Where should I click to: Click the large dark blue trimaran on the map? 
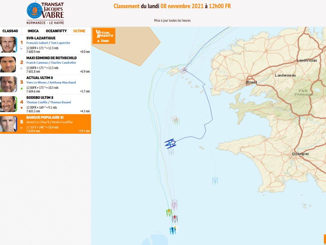[171, 143]
